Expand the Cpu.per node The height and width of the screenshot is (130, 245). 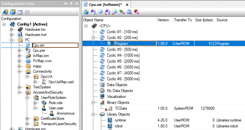(x=19, y=50)
